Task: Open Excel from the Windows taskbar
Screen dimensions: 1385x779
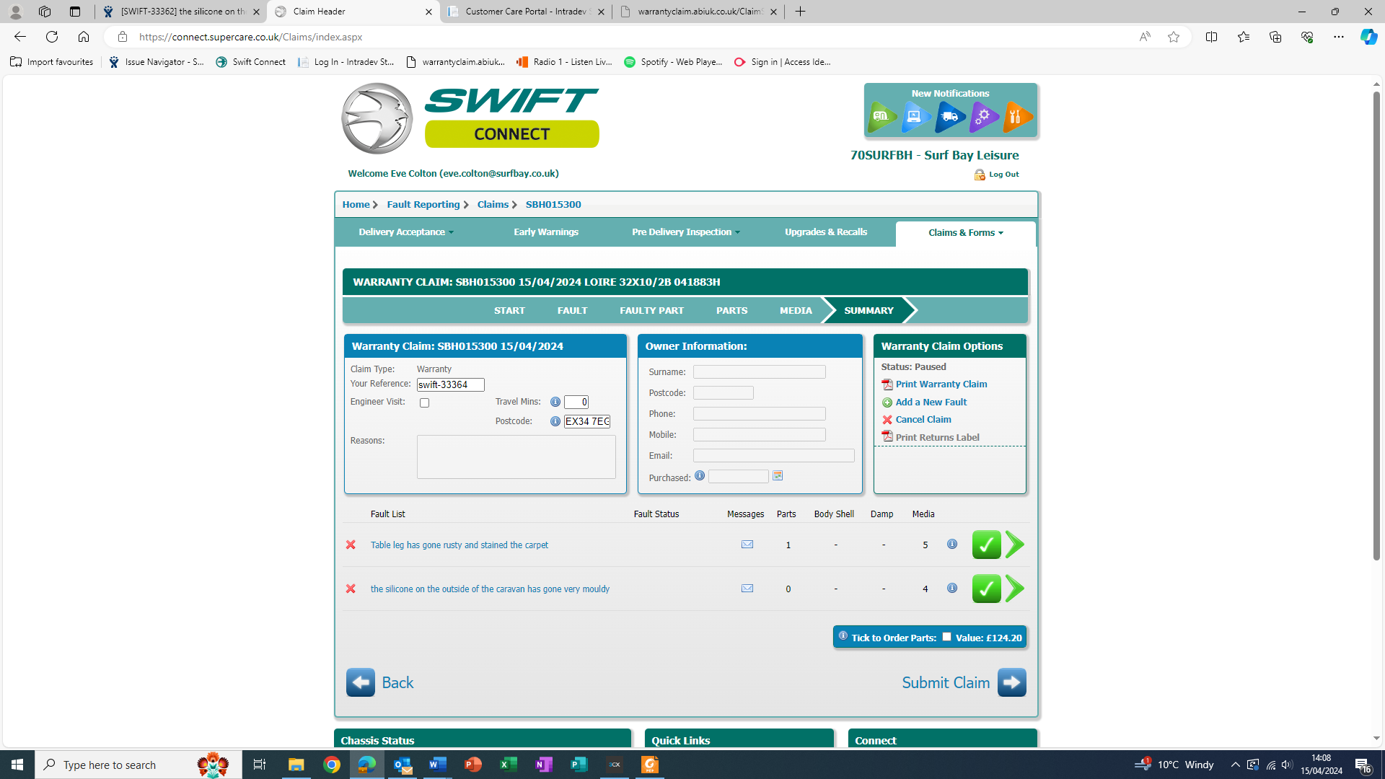Action: (509, 765)
